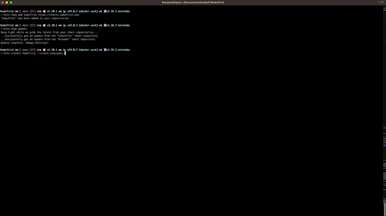Click the https://charts.kubefirst.com URL
The height and width of the screenshot is (216, 386).
[59, 15]
